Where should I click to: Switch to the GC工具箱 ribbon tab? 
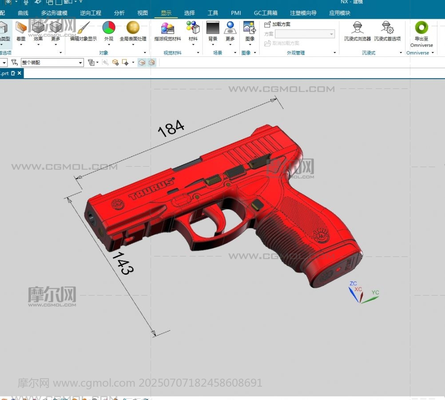266,13
